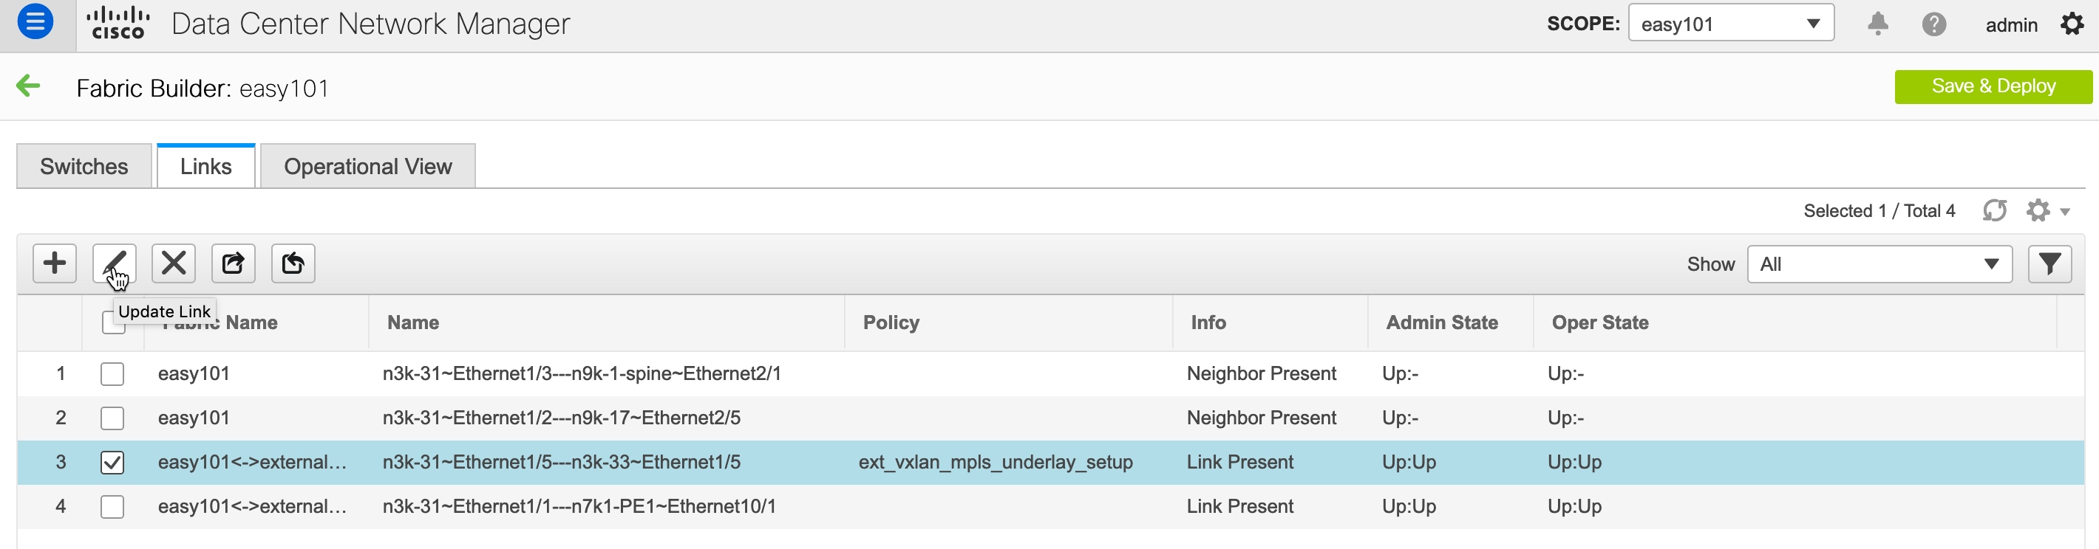
Task: Click the add link plus icon
Action: point(55,263)
